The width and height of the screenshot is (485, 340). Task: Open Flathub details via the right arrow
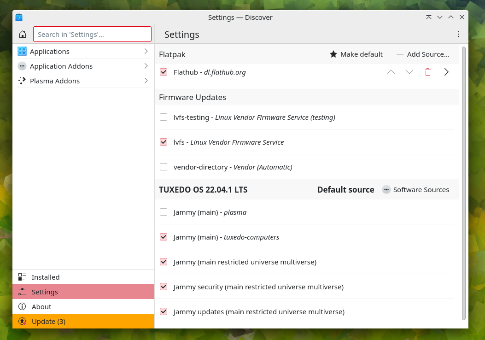[446, 72]
